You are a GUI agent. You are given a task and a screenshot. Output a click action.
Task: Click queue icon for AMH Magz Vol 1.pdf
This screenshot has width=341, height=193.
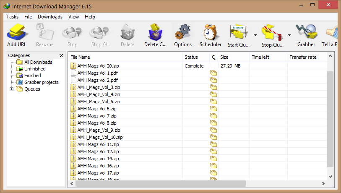click(x=213, y=73)
